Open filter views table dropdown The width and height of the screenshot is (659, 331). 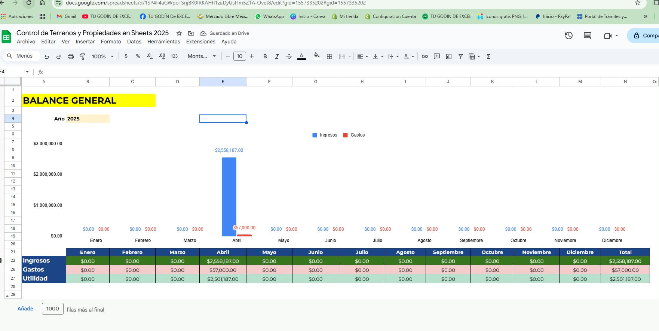click(x=474, y=56)
